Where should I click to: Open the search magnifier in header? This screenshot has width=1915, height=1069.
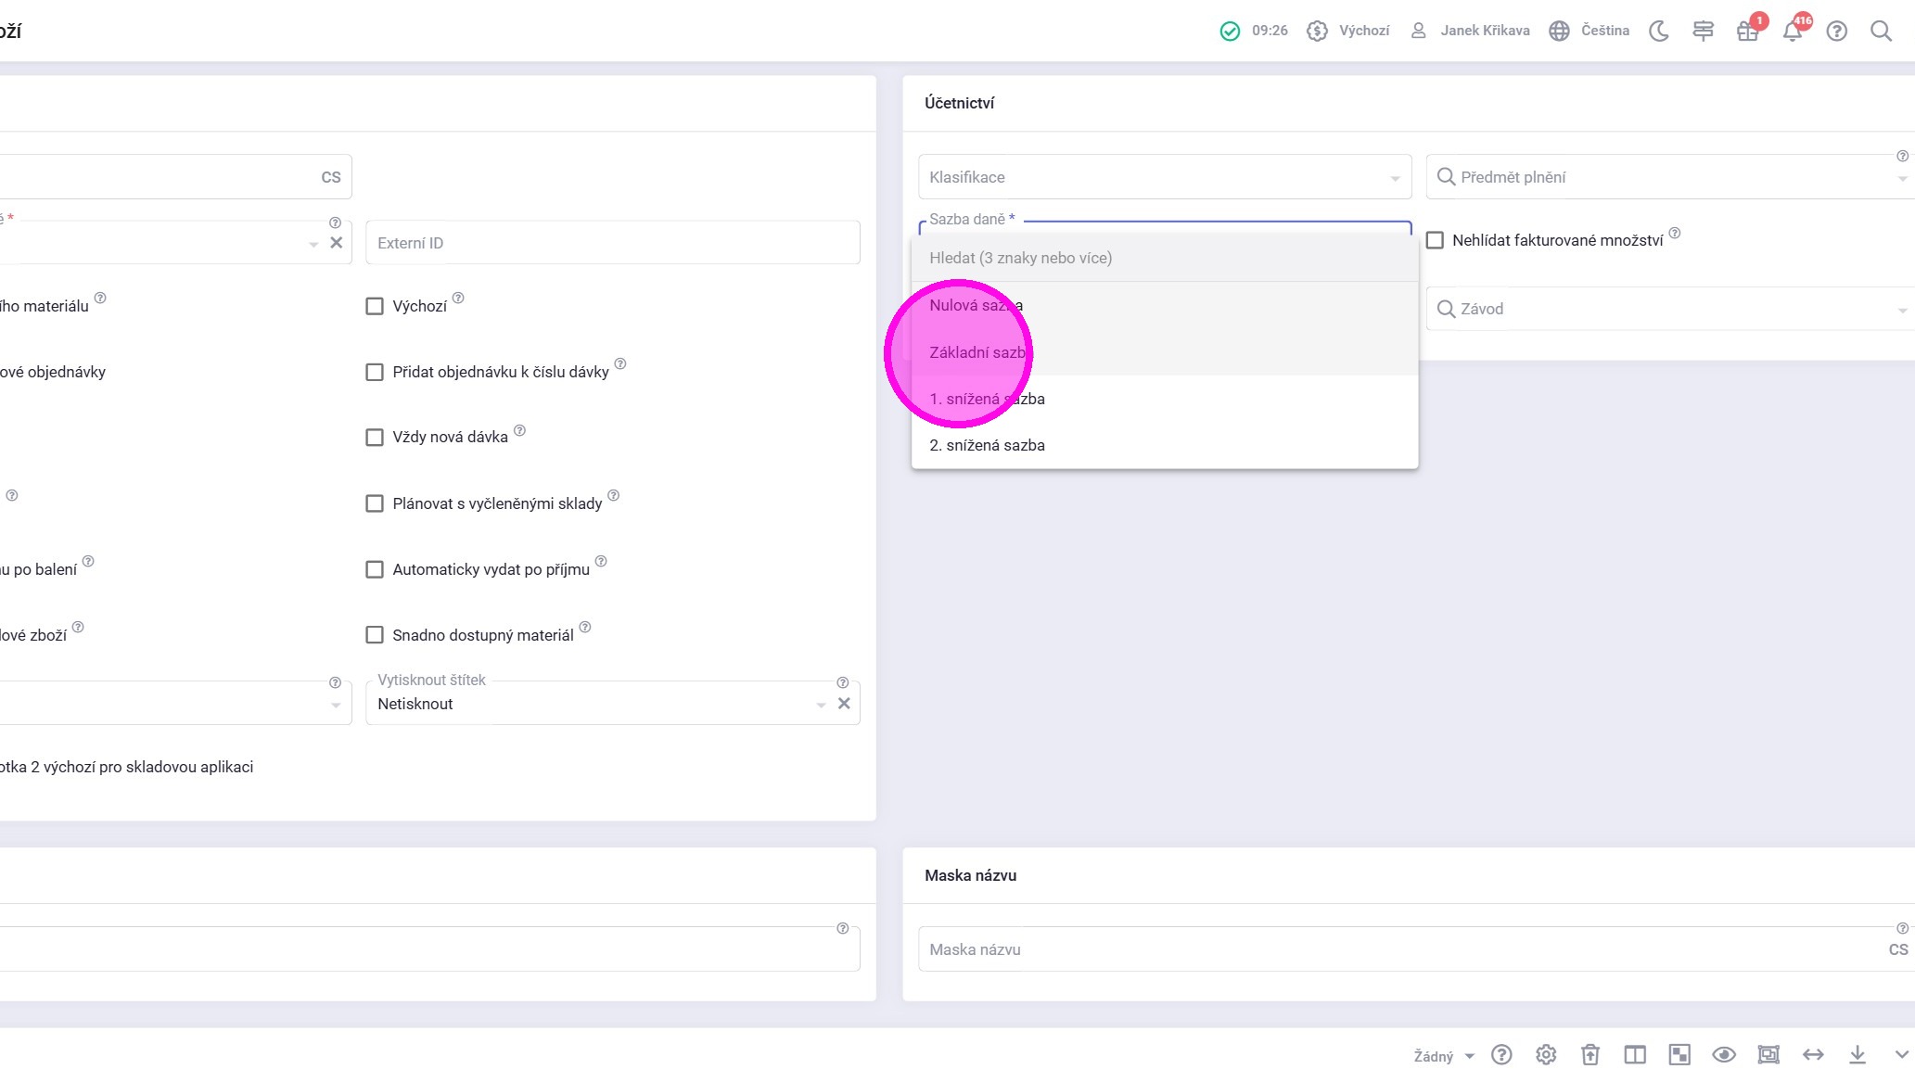pyautogui.click(x=1881, y=32)
